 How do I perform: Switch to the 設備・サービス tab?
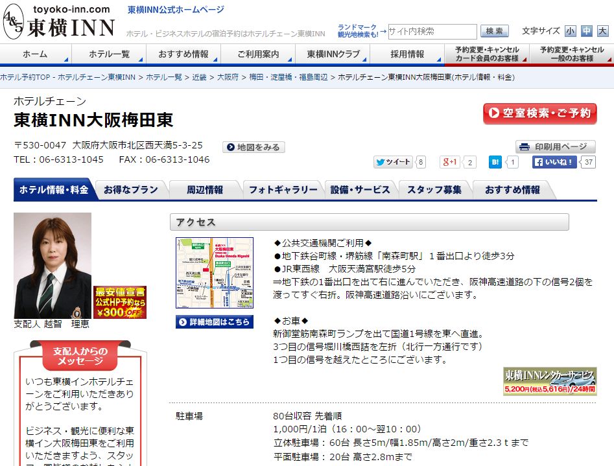pyautogui.click(x=360, y=189)
